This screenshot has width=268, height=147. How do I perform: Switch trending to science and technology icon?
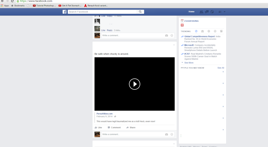tap(209, 31)
